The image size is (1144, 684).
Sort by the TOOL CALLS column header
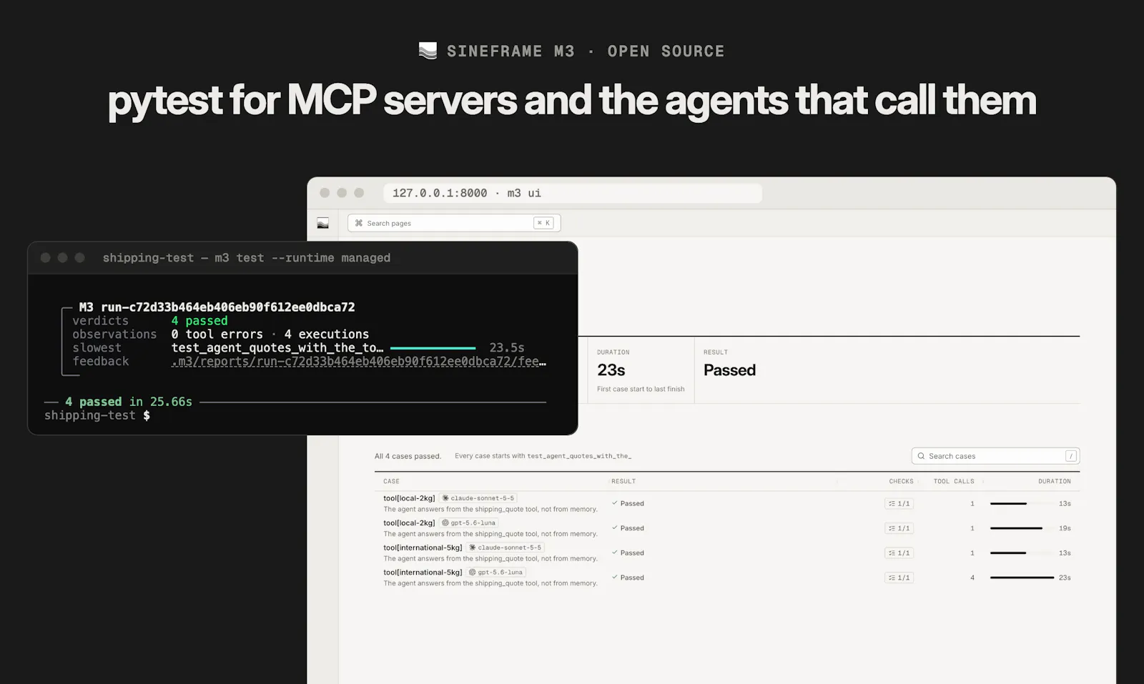[x=954, y=482]
